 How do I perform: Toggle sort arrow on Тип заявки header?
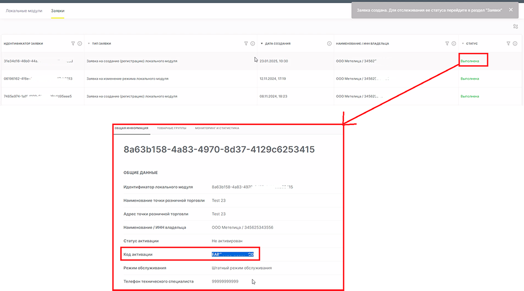[x=88, y=44]
